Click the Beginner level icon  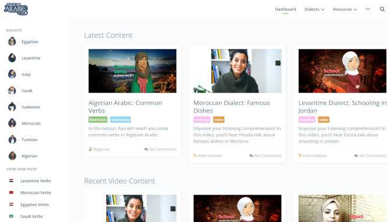coord(90,149)
